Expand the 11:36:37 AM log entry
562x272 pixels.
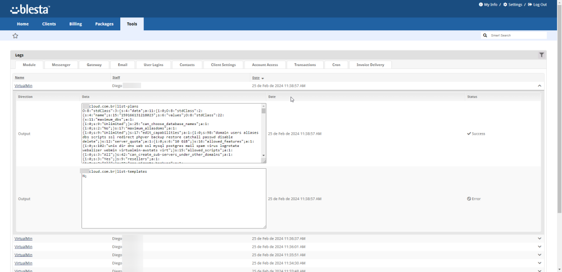pyautogui.click(x=540, y=238)
